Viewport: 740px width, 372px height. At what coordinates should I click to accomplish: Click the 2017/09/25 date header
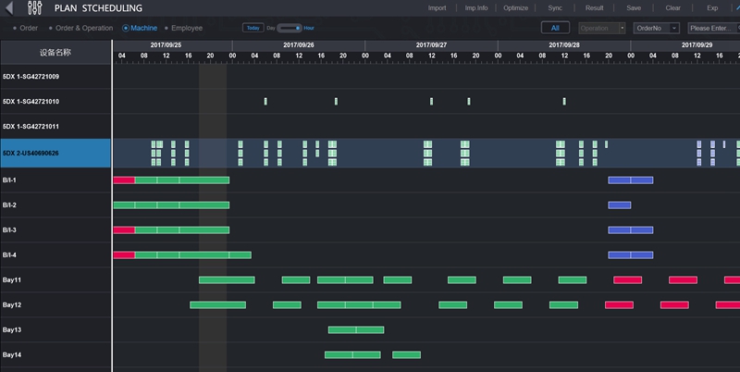coord(166,44)
